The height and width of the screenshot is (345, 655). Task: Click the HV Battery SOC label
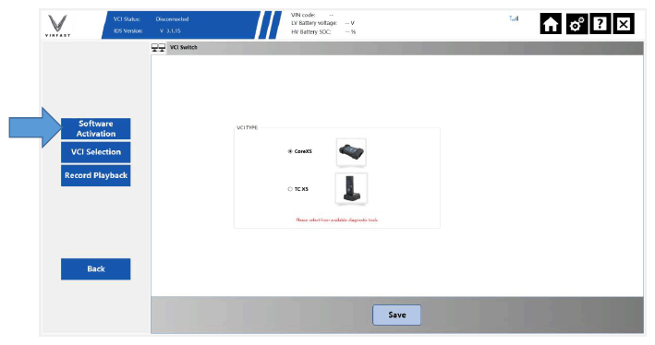coord(311,31)
